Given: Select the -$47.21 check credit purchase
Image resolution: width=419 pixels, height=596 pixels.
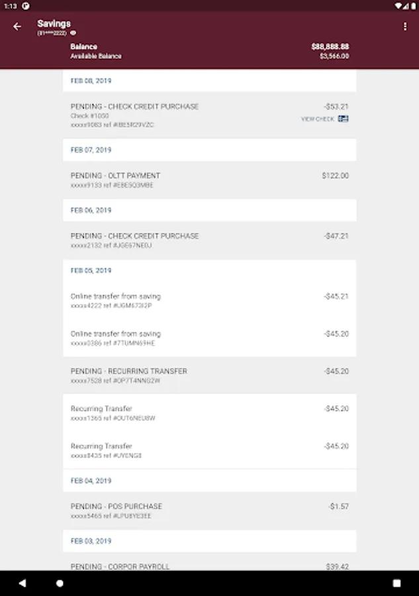Looking at the screenshot, I should [x=209, y=240].
